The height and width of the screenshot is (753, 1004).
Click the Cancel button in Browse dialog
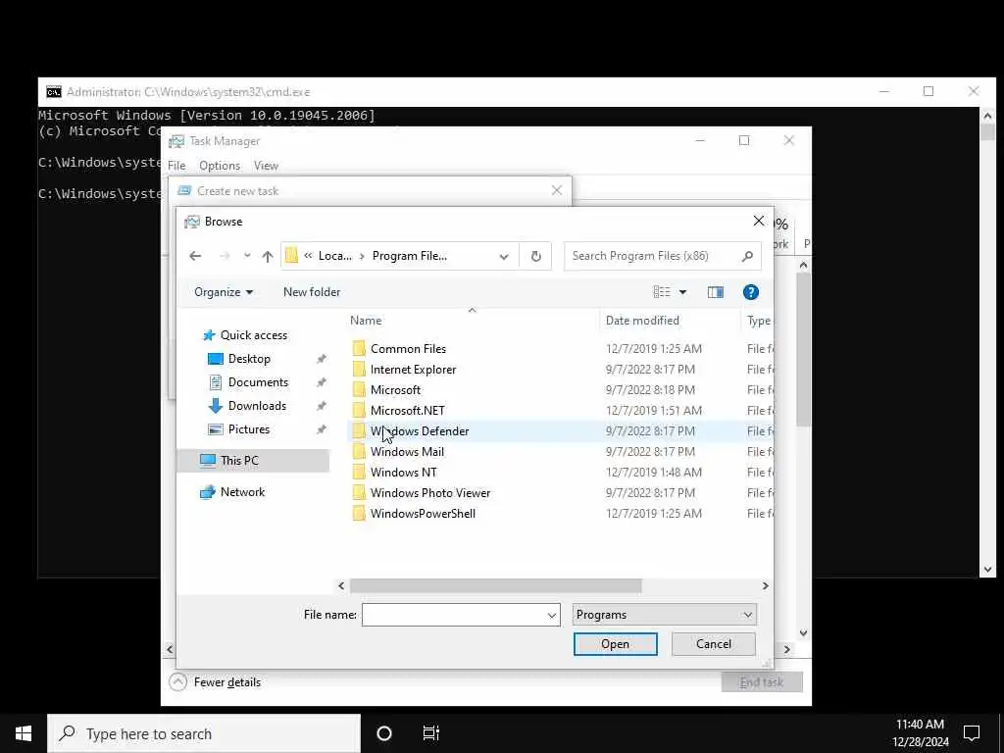coord(714,644)
